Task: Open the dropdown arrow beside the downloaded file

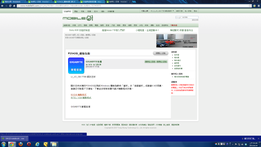Action: click(x=27, y=138)
